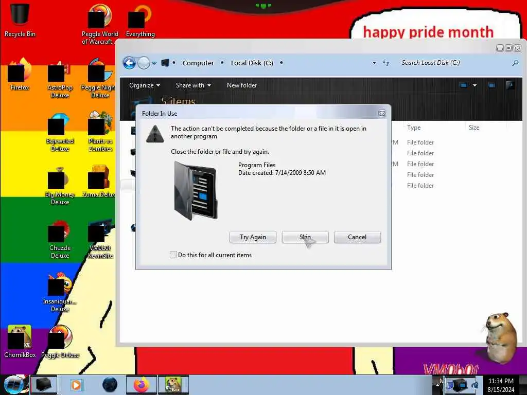Screen dimensions: 527x395
Task: Open the Recycle Bin desktop icon
Action: (x=20, y=20)
